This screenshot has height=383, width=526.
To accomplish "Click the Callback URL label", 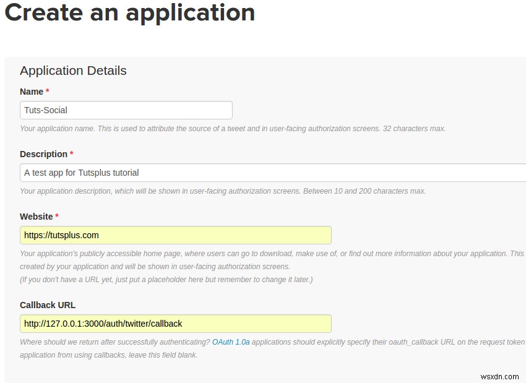I will [48, 304].
